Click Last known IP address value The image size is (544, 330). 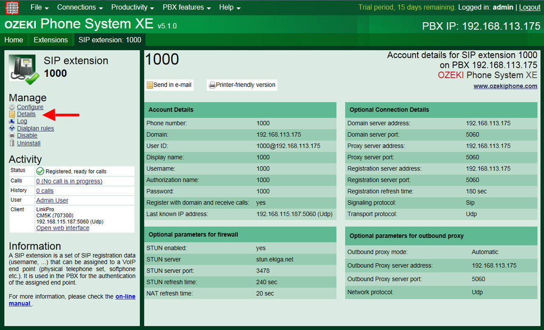(x=294, y=214)
